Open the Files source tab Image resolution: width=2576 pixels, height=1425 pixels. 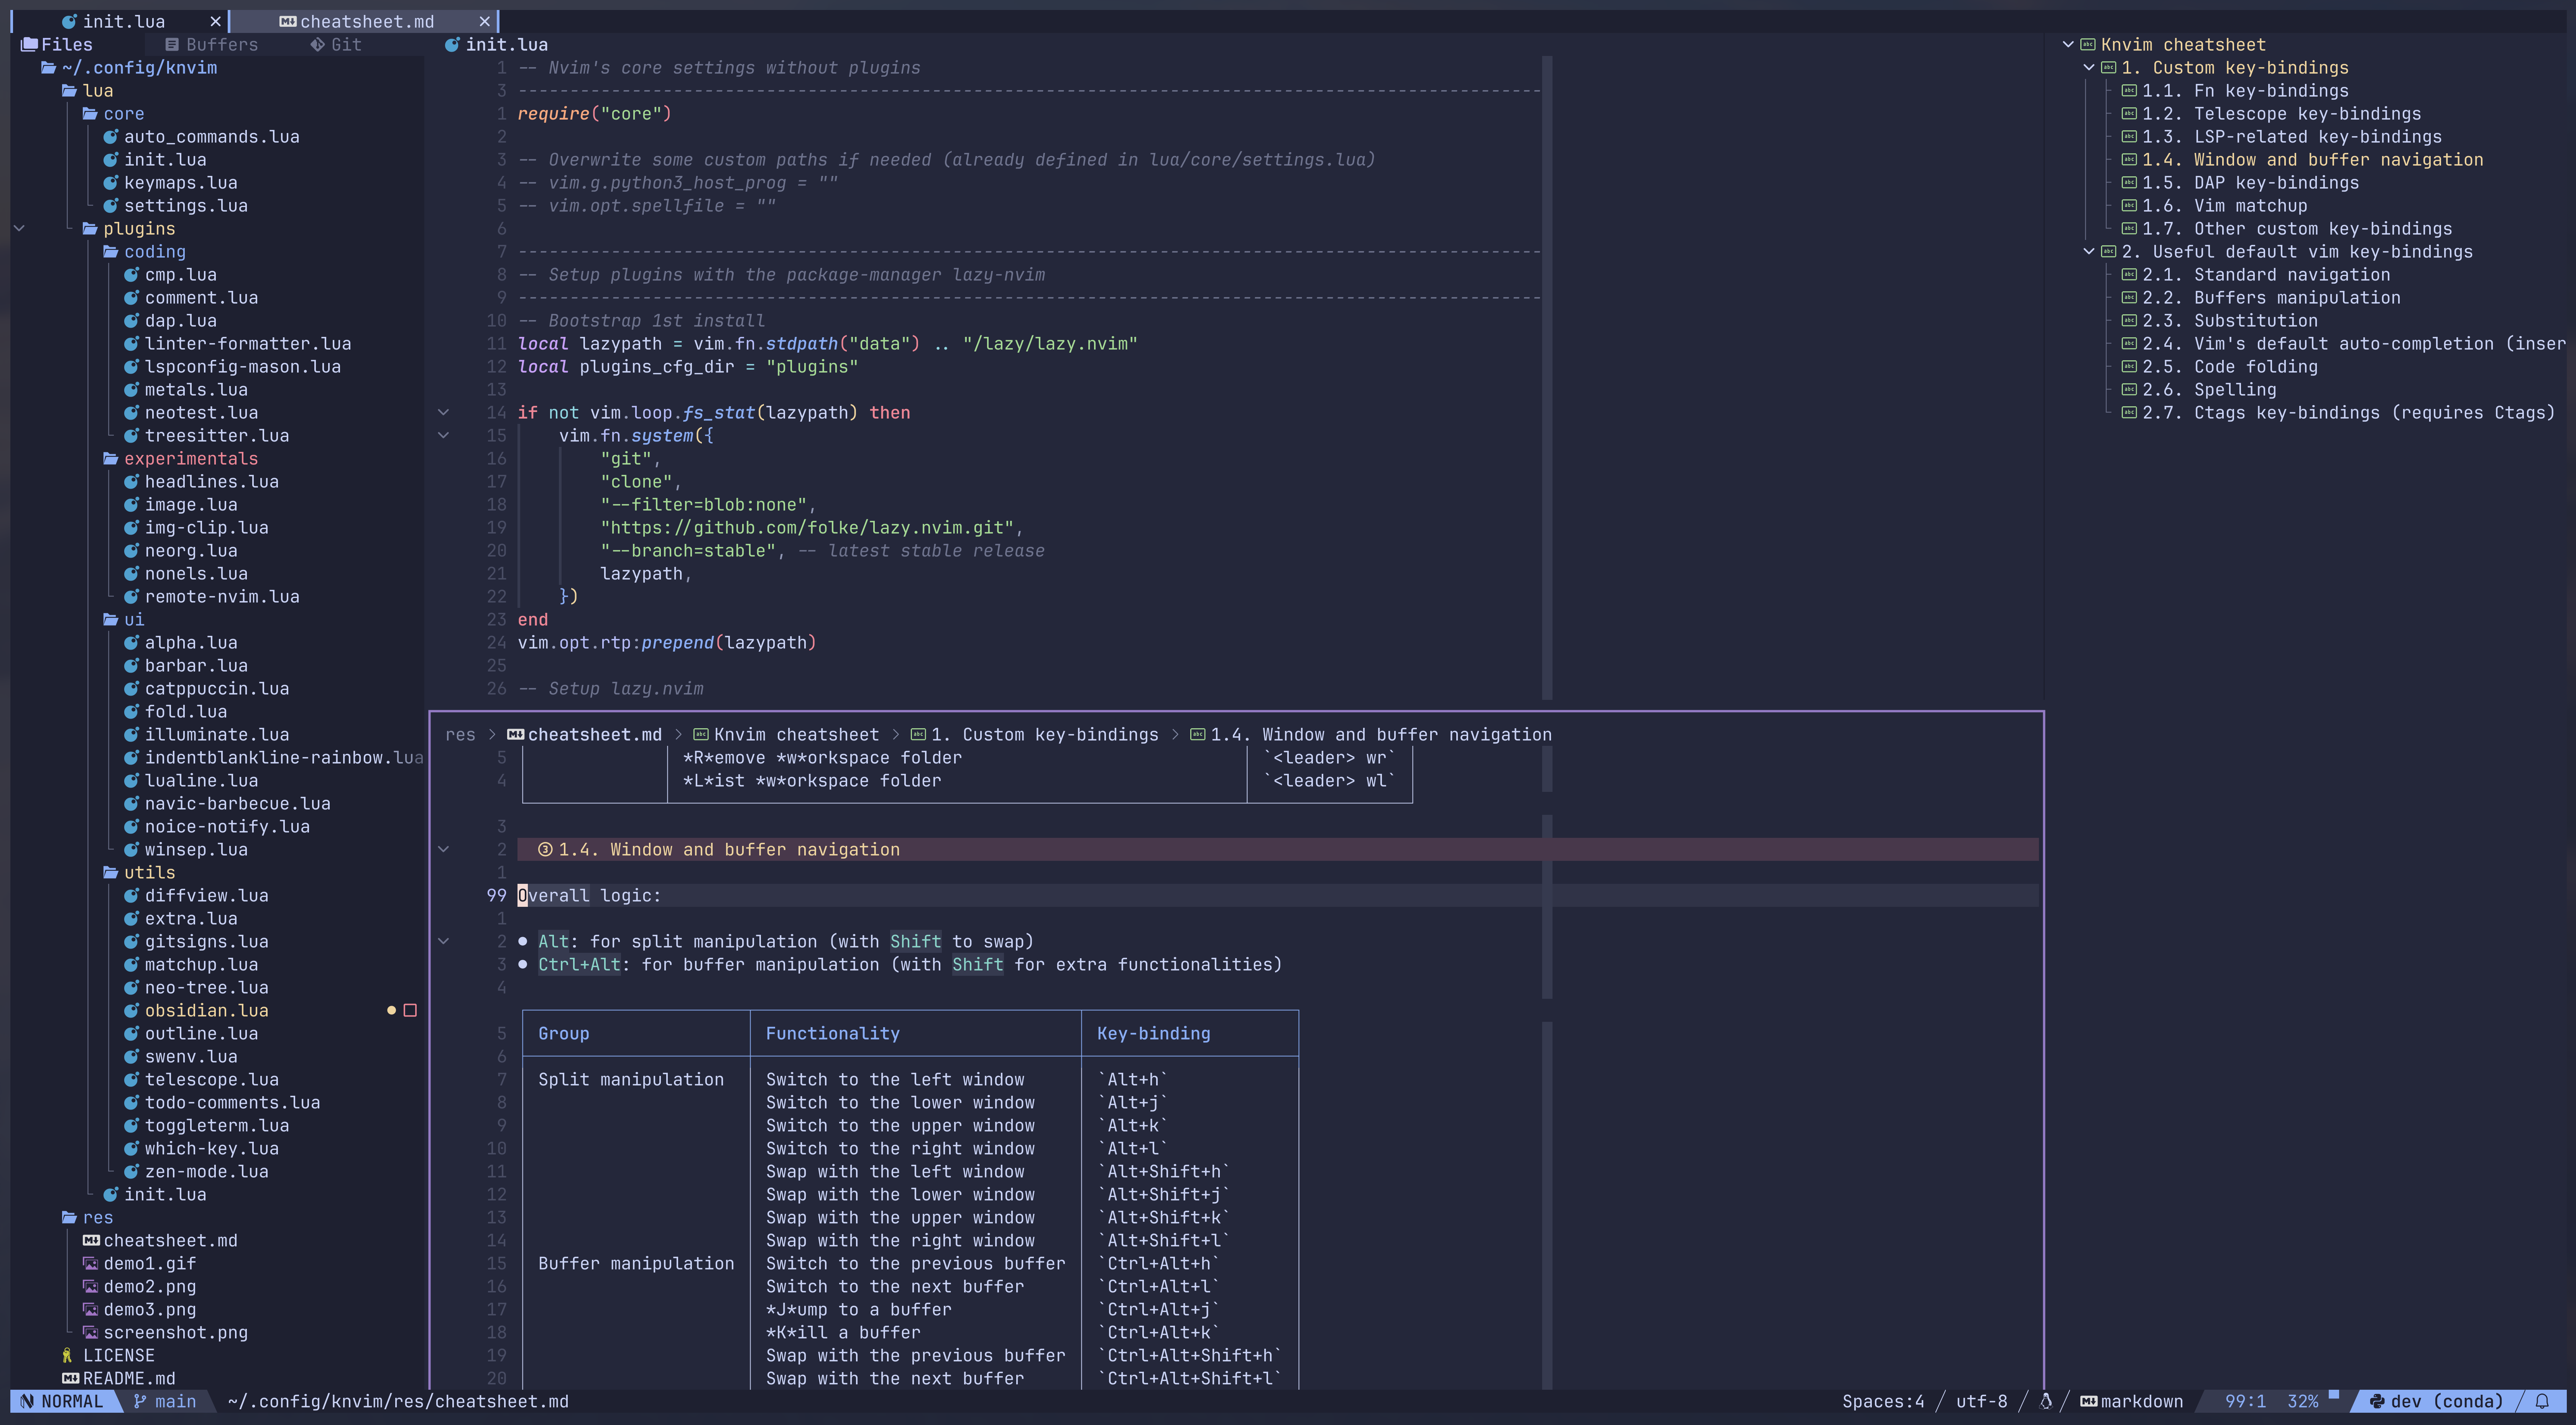click(x=57, y=44)
